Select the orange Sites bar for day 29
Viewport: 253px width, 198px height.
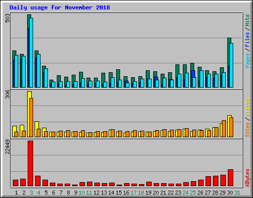224,129
